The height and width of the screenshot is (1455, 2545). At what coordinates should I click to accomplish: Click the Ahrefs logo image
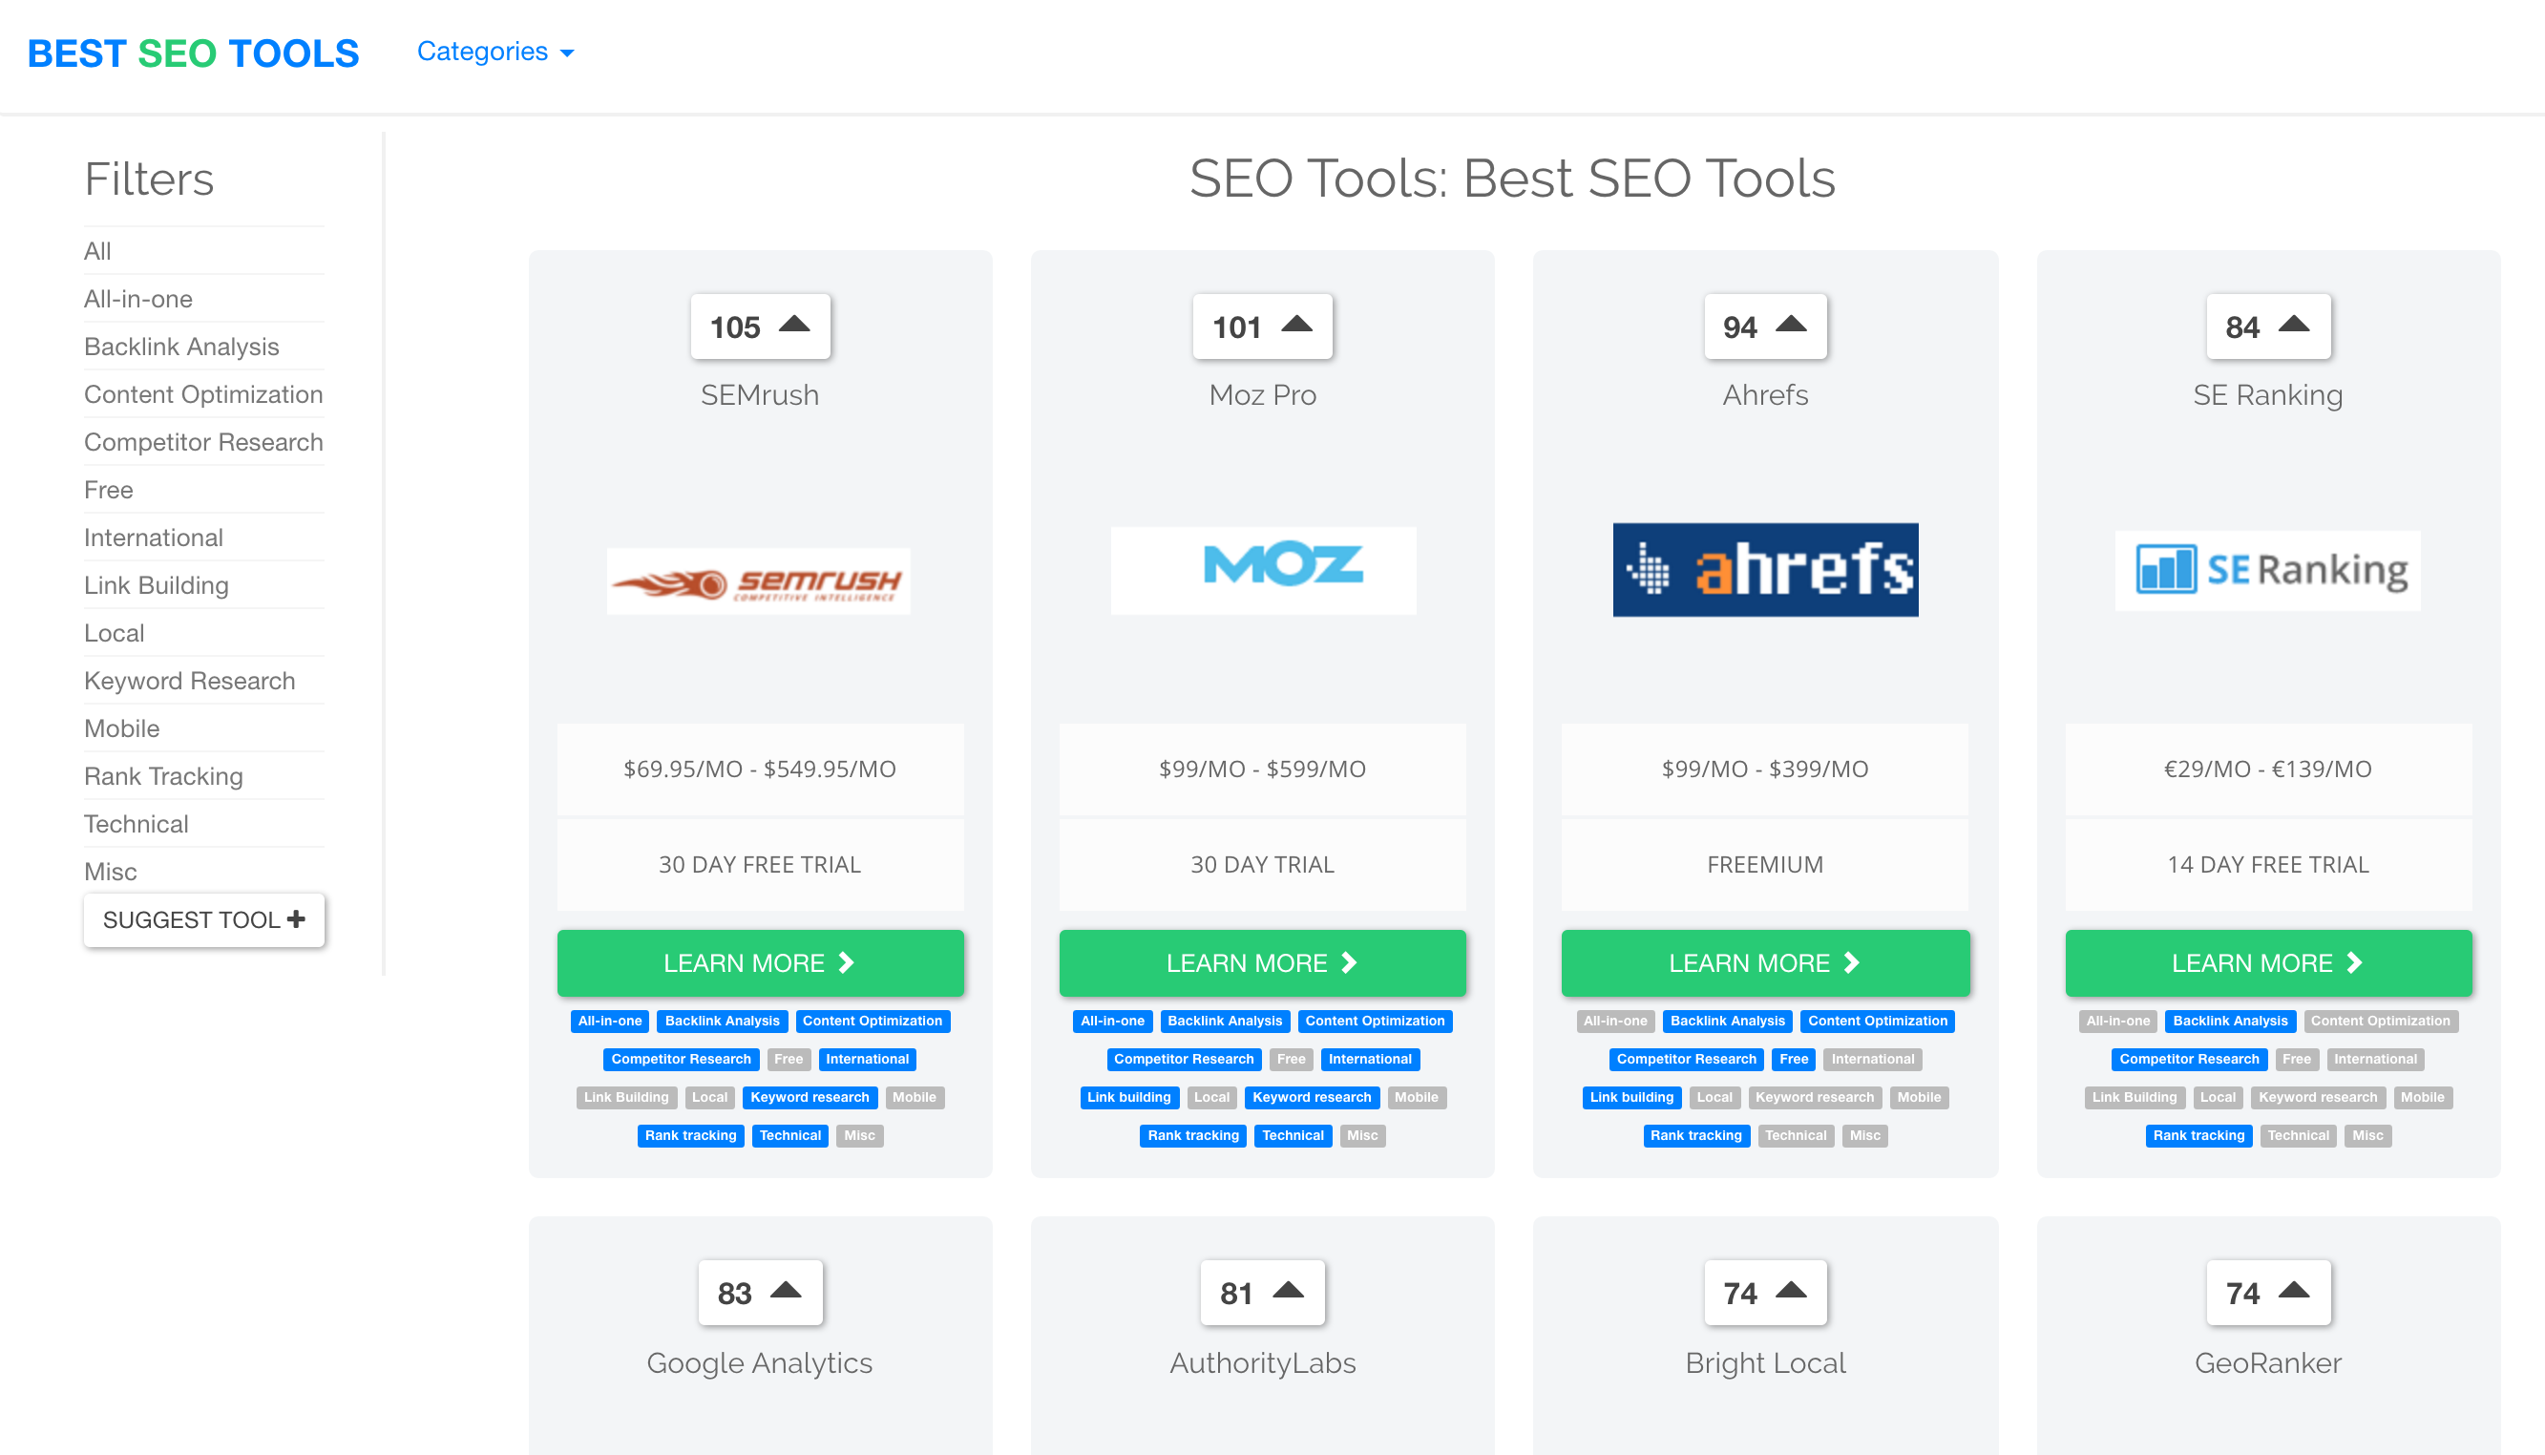coord(1765,570)
